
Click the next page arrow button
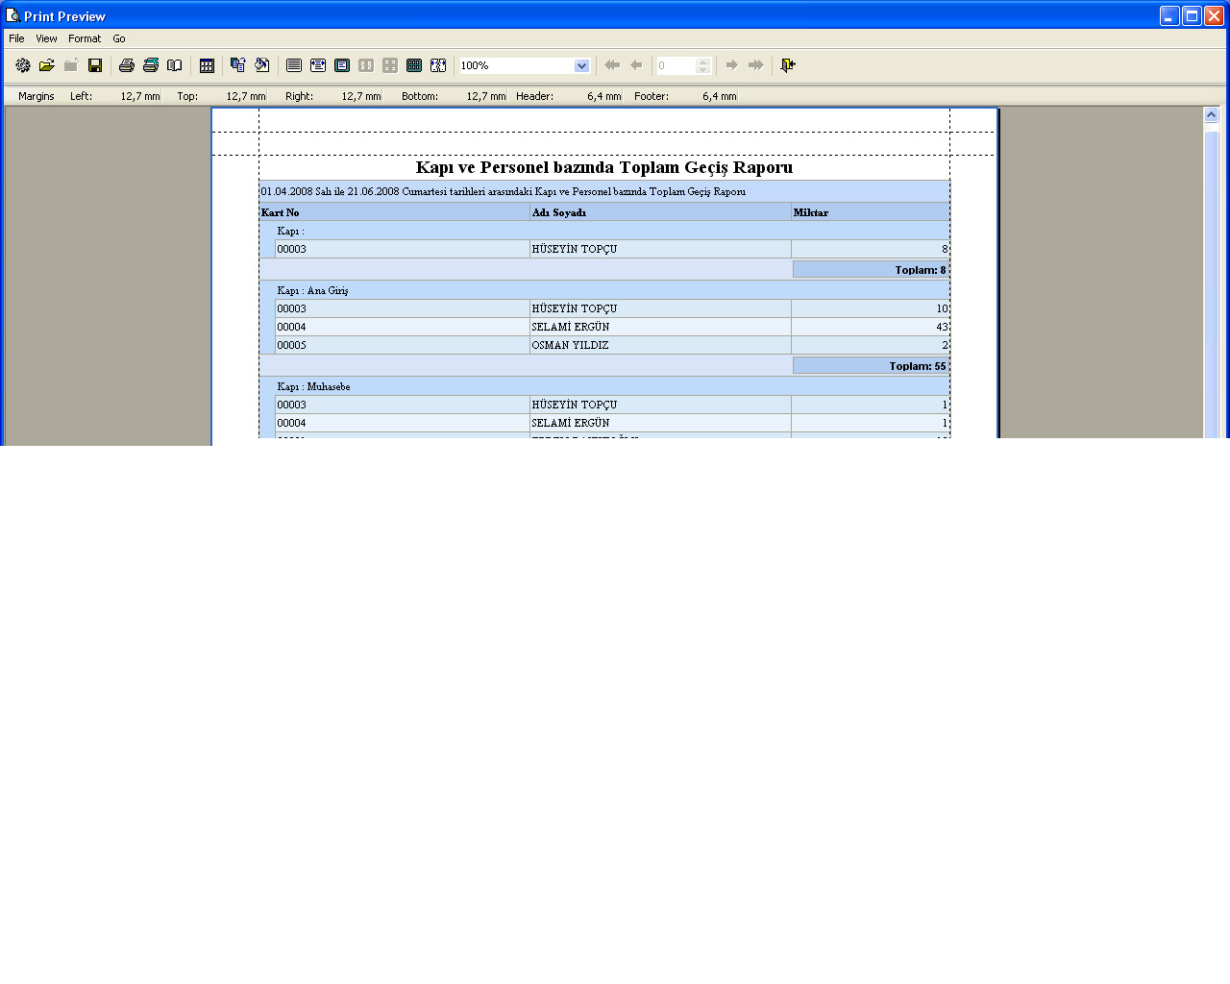(x=731, y=65)
